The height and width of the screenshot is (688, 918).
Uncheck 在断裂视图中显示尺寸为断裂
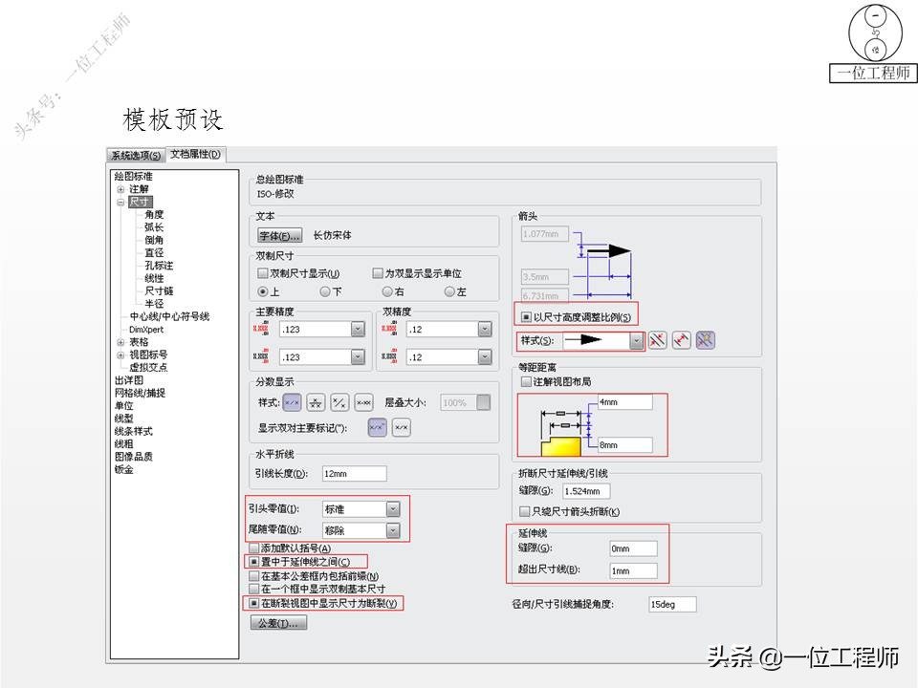[253, 603]
